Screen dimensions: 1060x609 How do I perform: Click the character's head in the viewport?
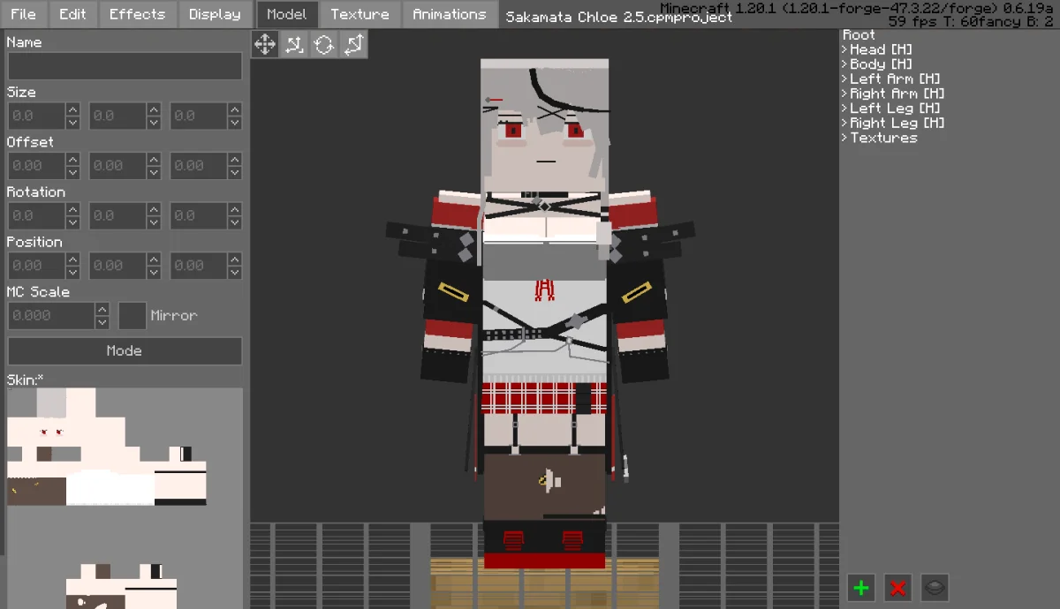coord(544,124)
